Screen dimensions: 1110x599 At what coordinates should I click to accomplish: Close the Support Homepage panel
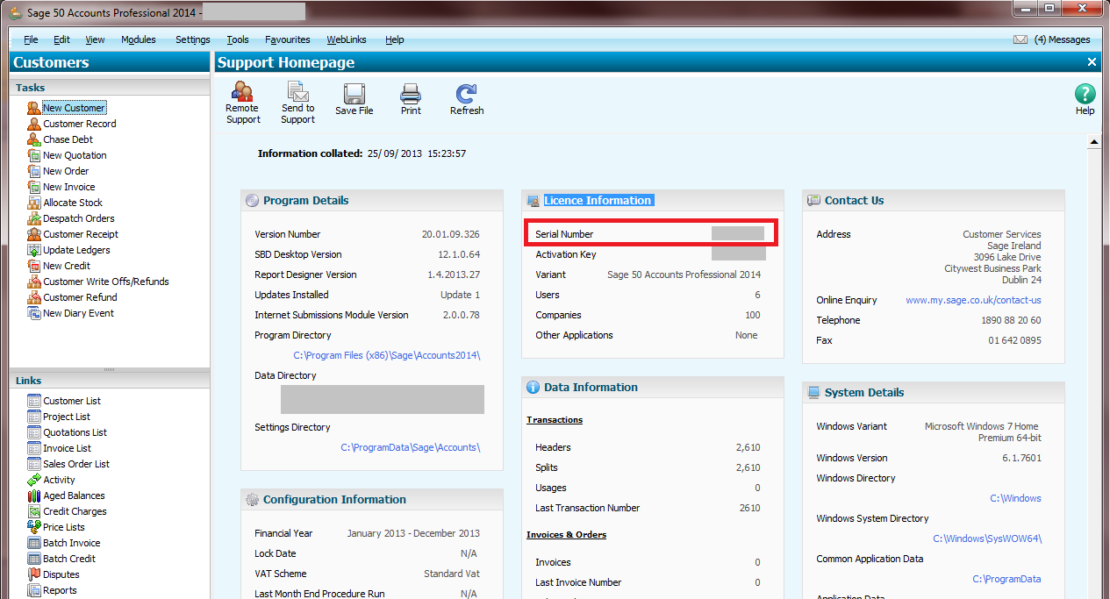tap(1092, 62)
